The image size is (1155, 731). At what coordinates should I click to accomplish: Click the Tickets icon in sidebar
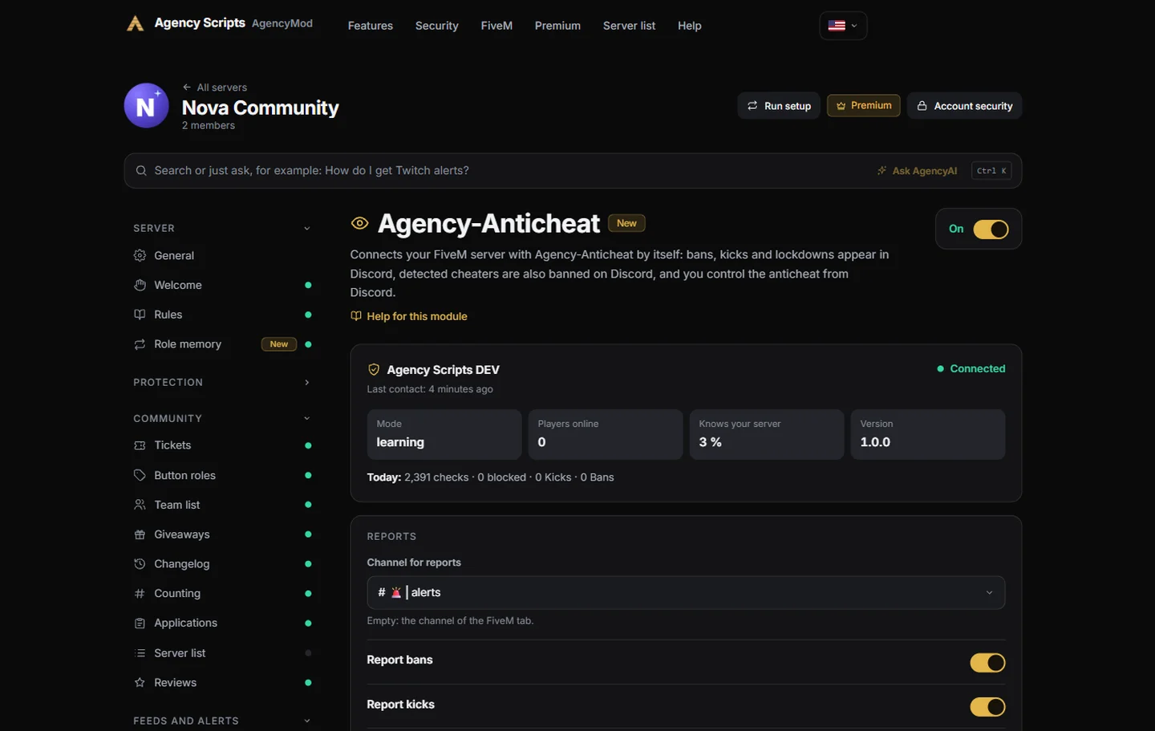coord(140,445)
